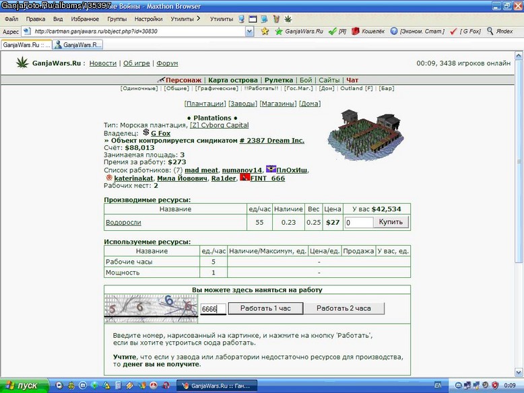Open the # 2387 Dream Inc. syndicate link
The height and width of the screenshot is (393, 524).
pyautogui.click(x=271, y=141)
